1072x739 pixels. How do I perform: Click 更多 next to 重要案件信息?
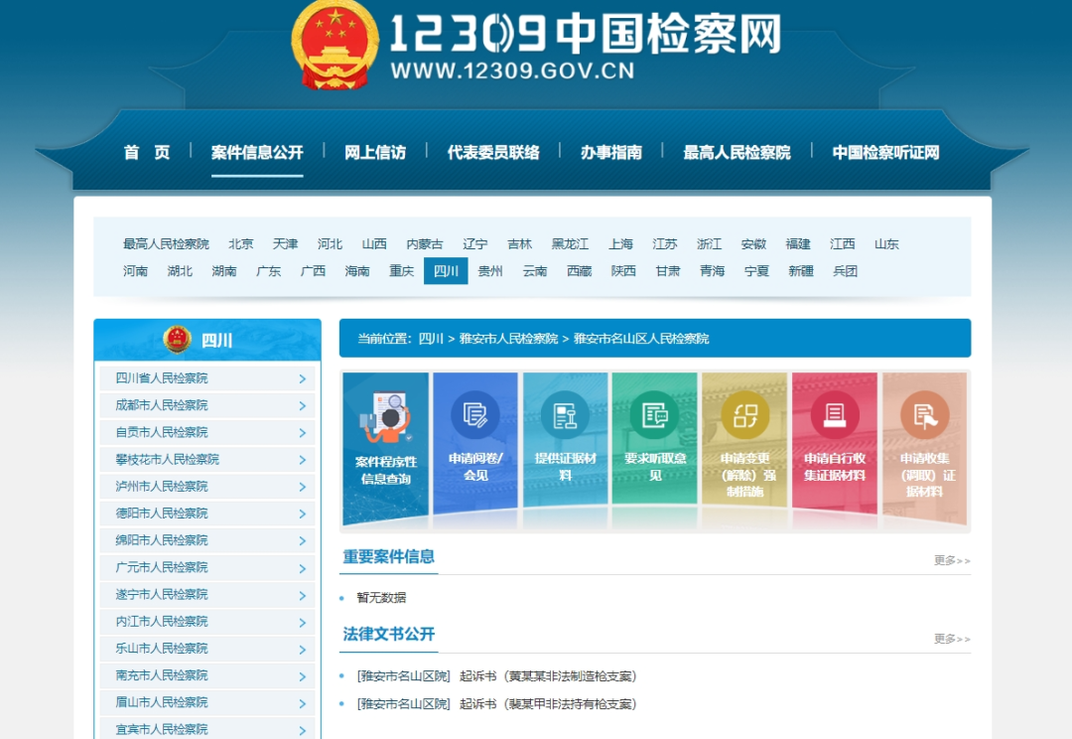tap(952, 560)
